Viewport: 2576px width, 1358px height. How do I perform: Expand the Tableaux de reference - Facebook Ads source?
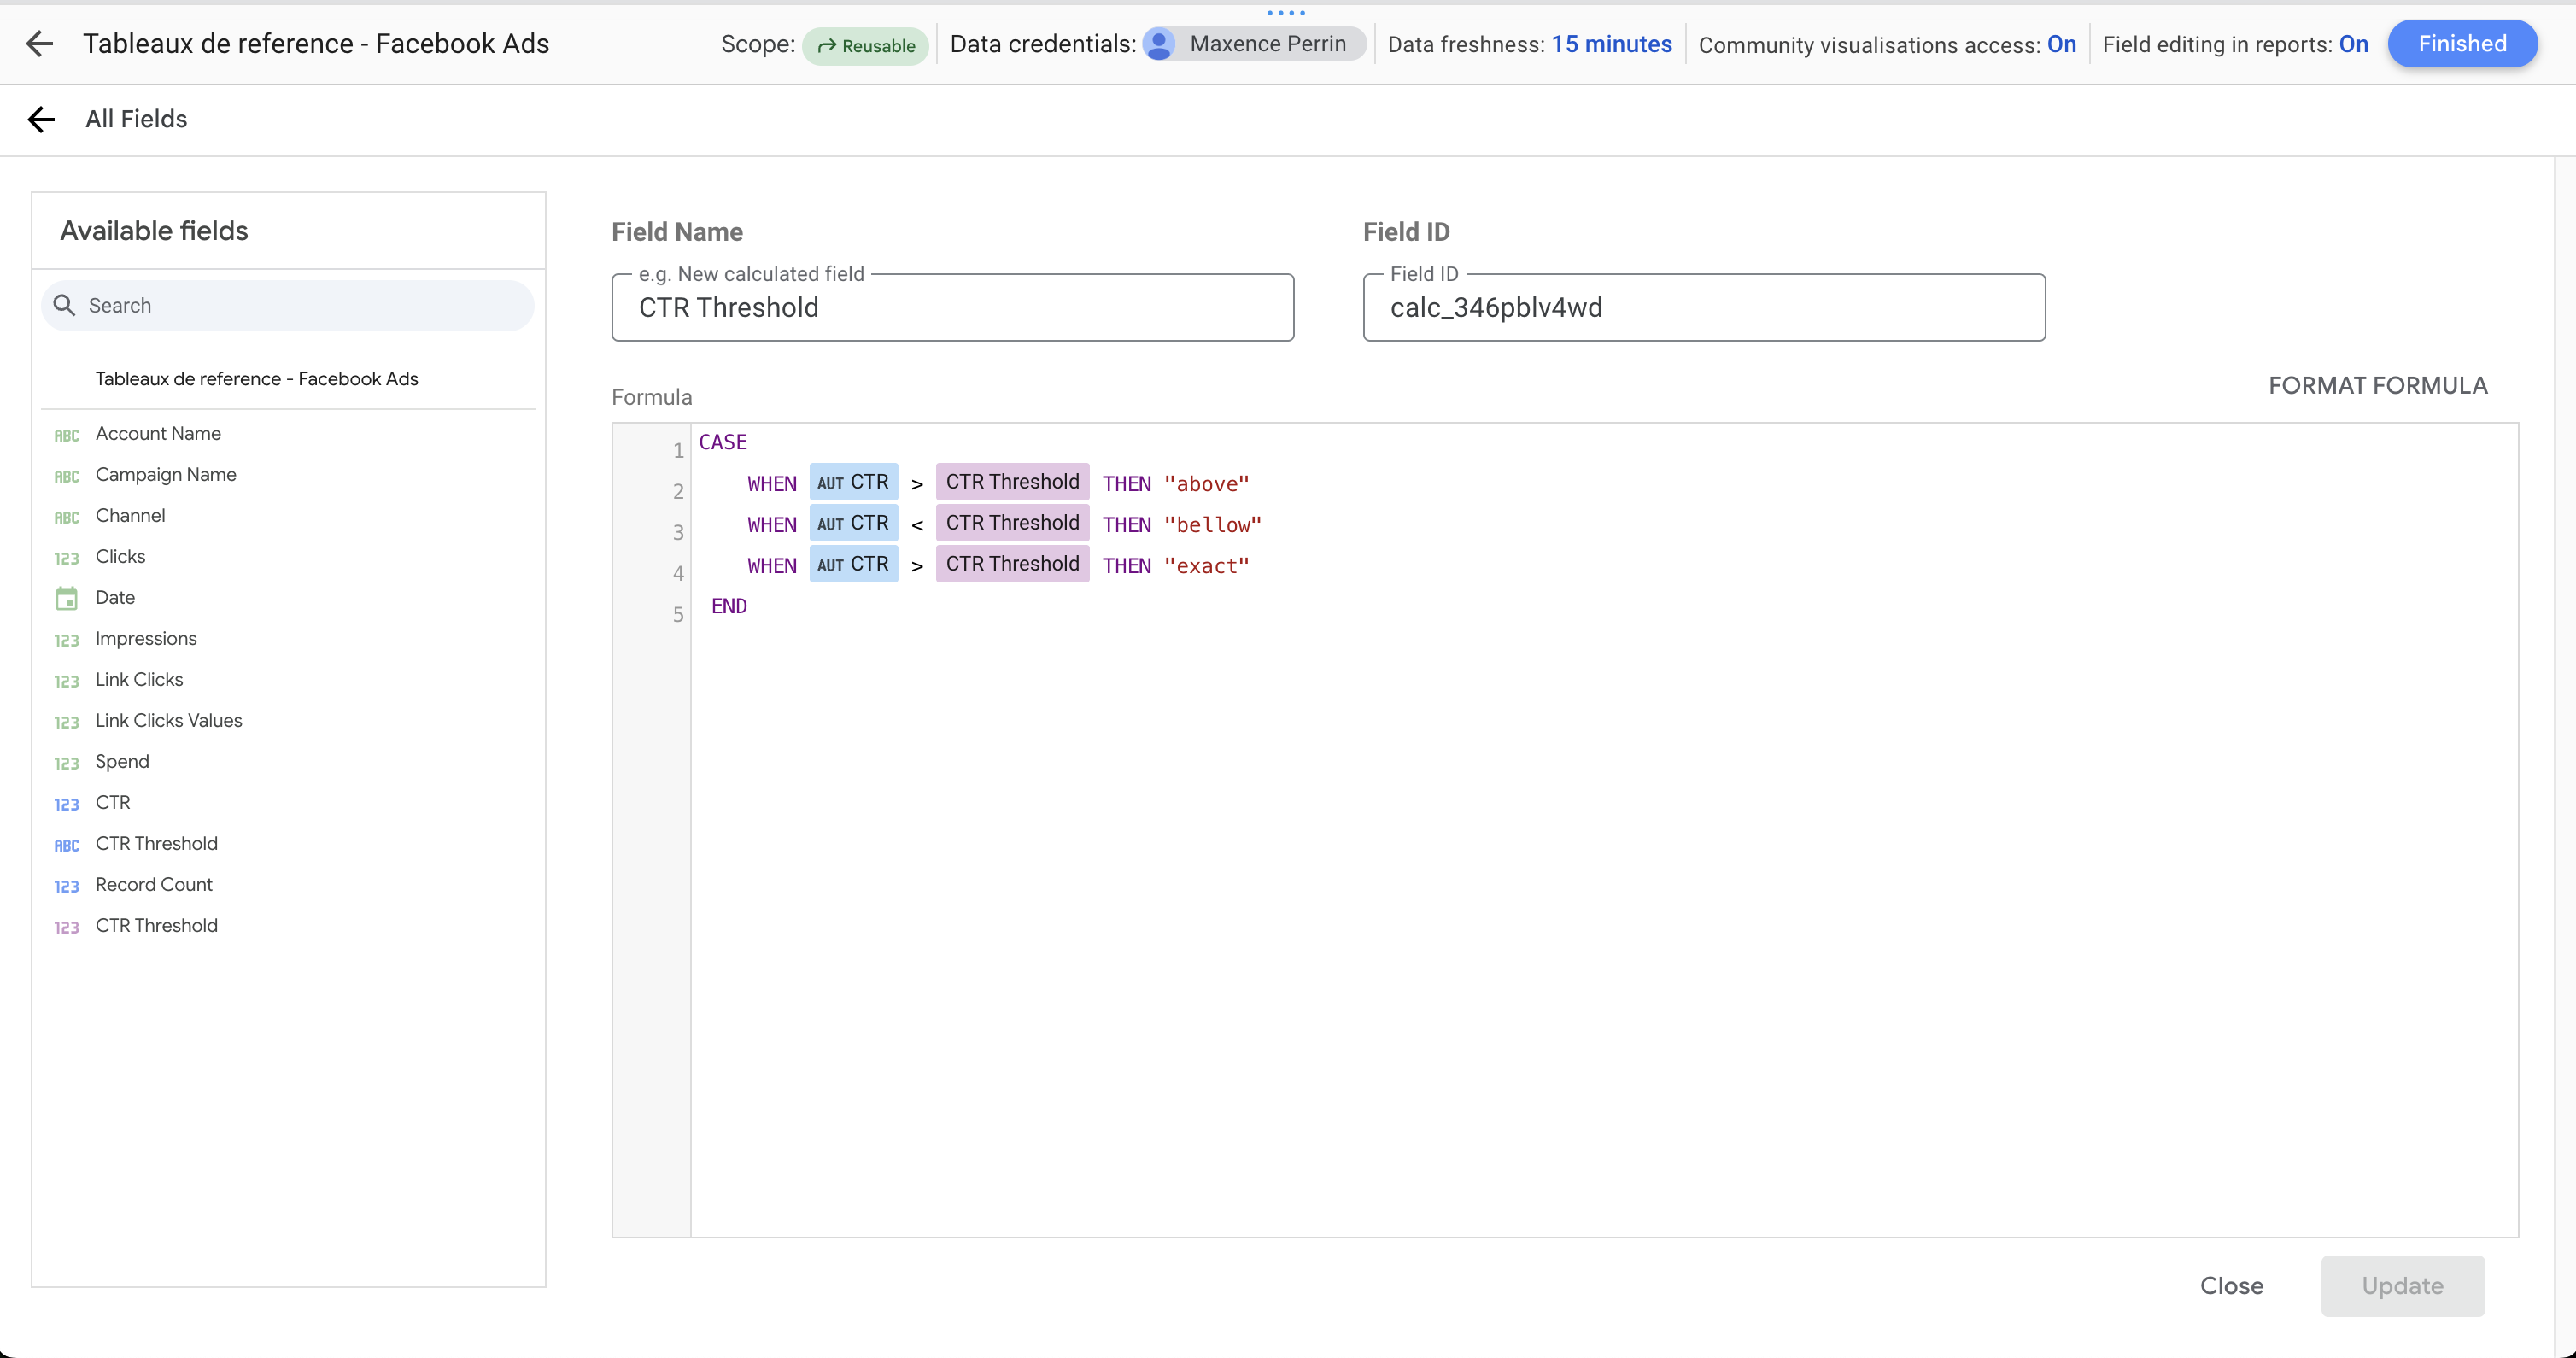coord(257,379)
